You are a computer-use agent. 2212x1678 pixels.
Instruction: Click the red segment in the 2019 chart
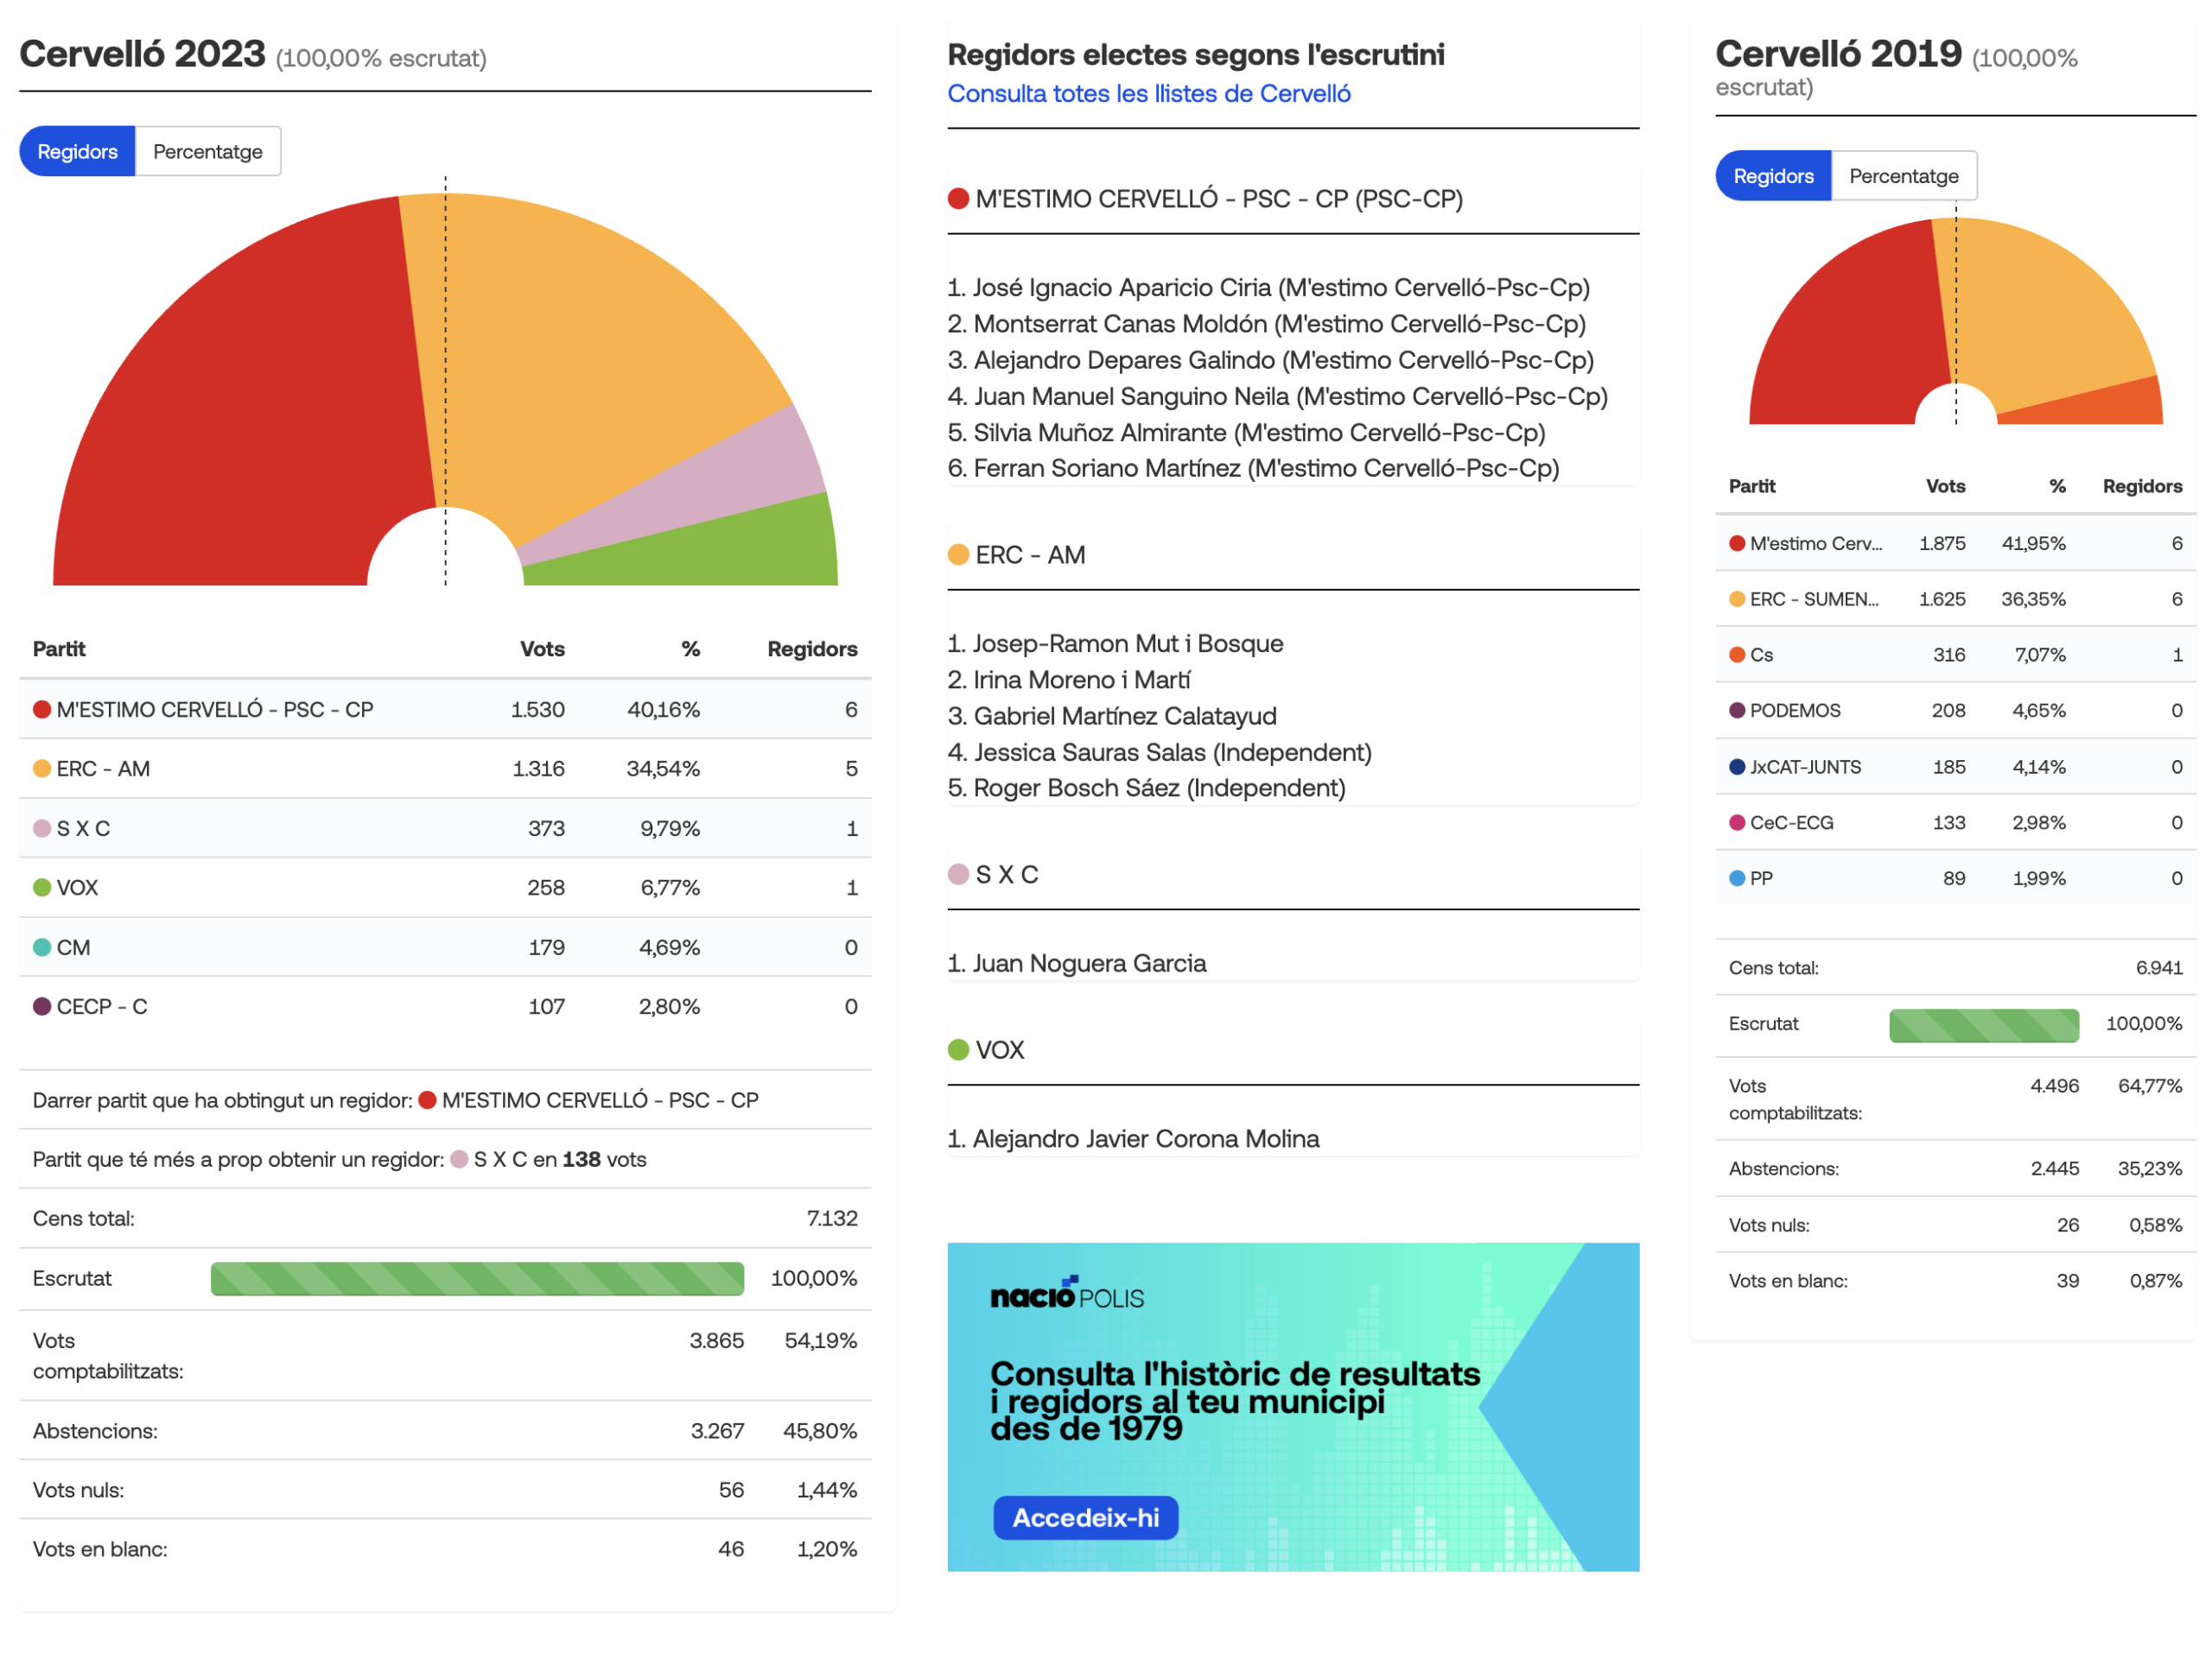pyautogui.click(x=1850, y=330)
